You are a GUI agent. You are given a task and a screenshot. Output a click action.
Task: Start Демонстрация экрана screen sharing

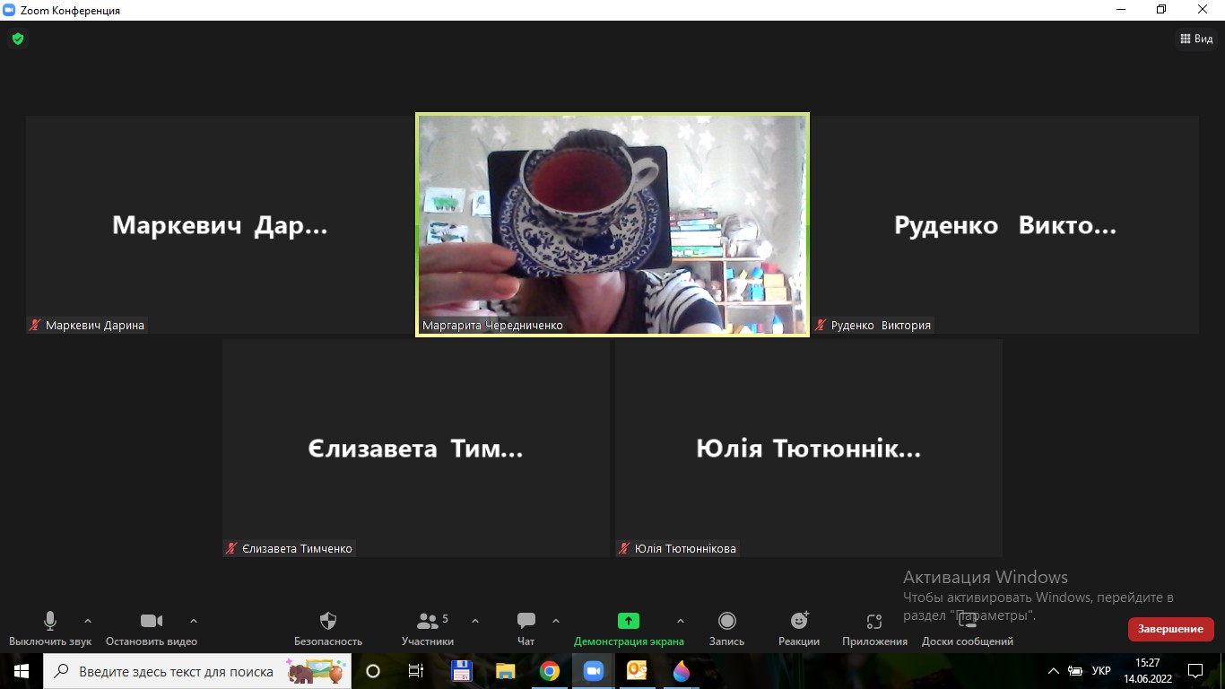pyautogui.click(x=629, y=628)
